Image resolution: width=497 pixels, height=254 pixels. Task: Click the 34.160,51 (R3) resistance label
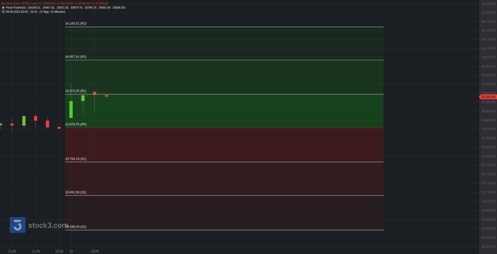pyautogui.click(x=76, y=23)
